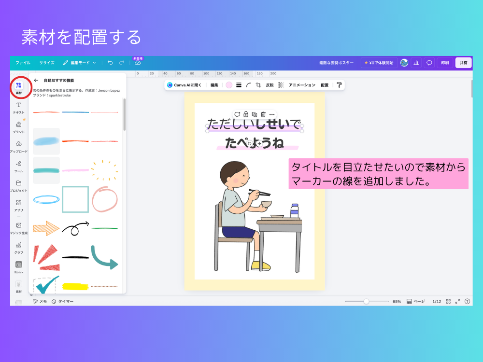
Task: Open the 編集モード dropdown
Action: point(80,63)
